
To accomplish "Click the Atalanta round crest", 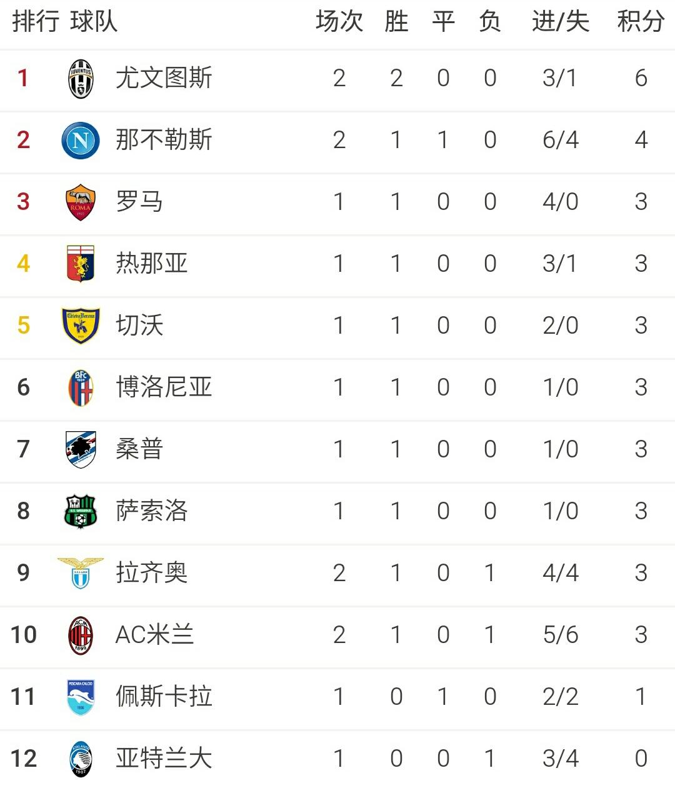I will (x=81, y=759).
